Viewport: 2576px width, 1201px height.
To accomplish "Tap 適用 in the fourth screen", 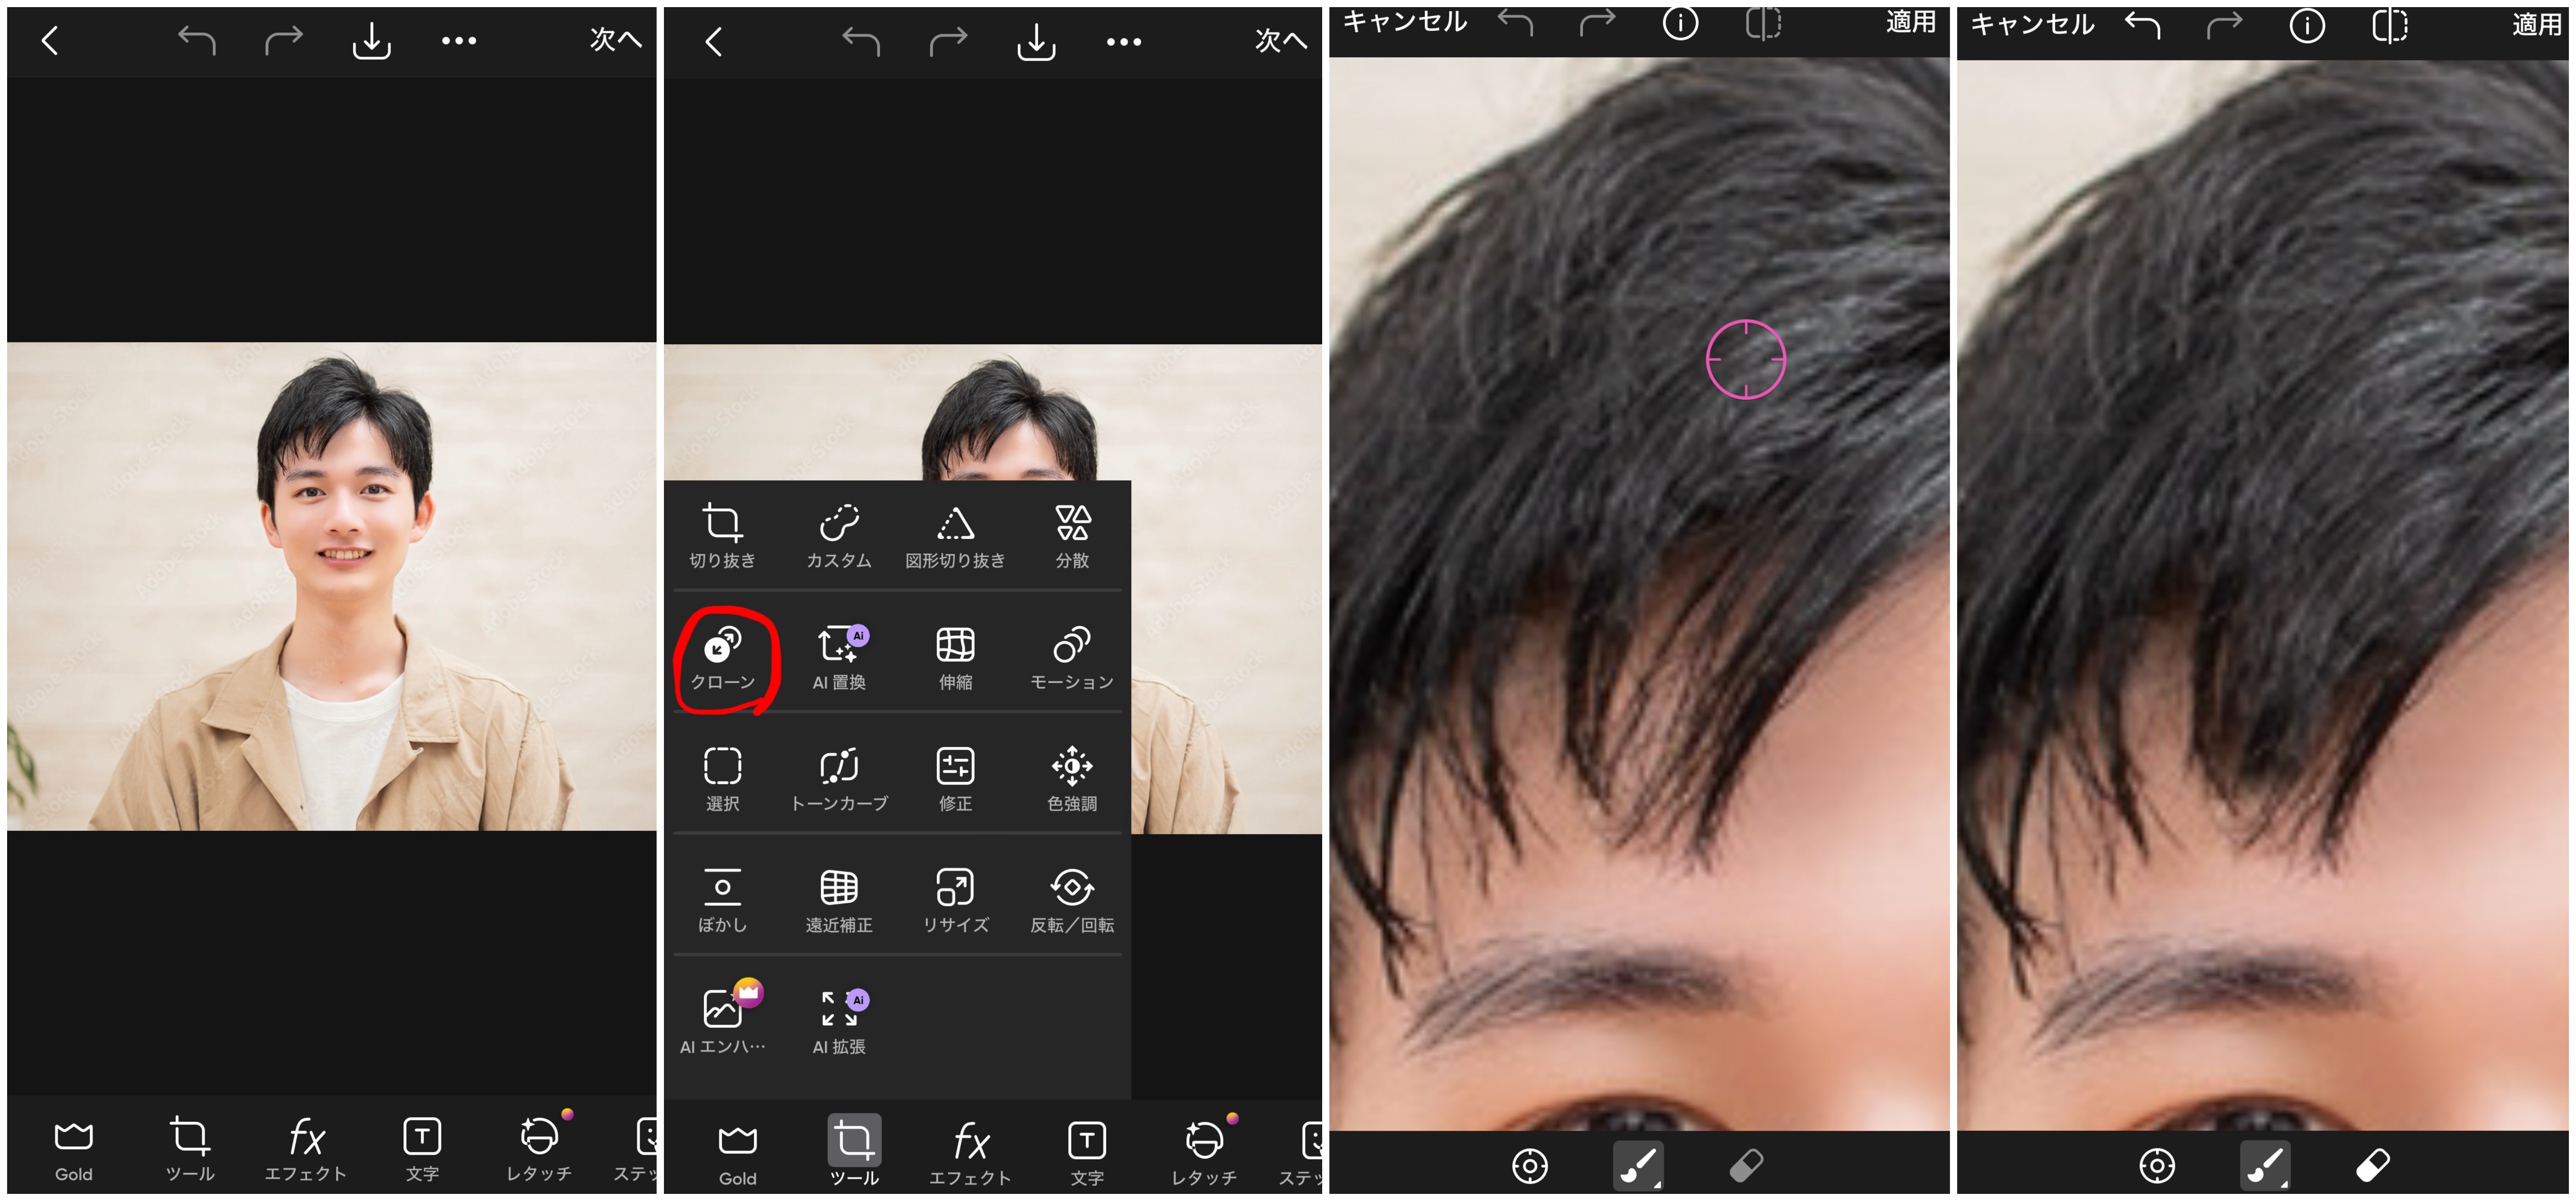I will point(2538,24).
